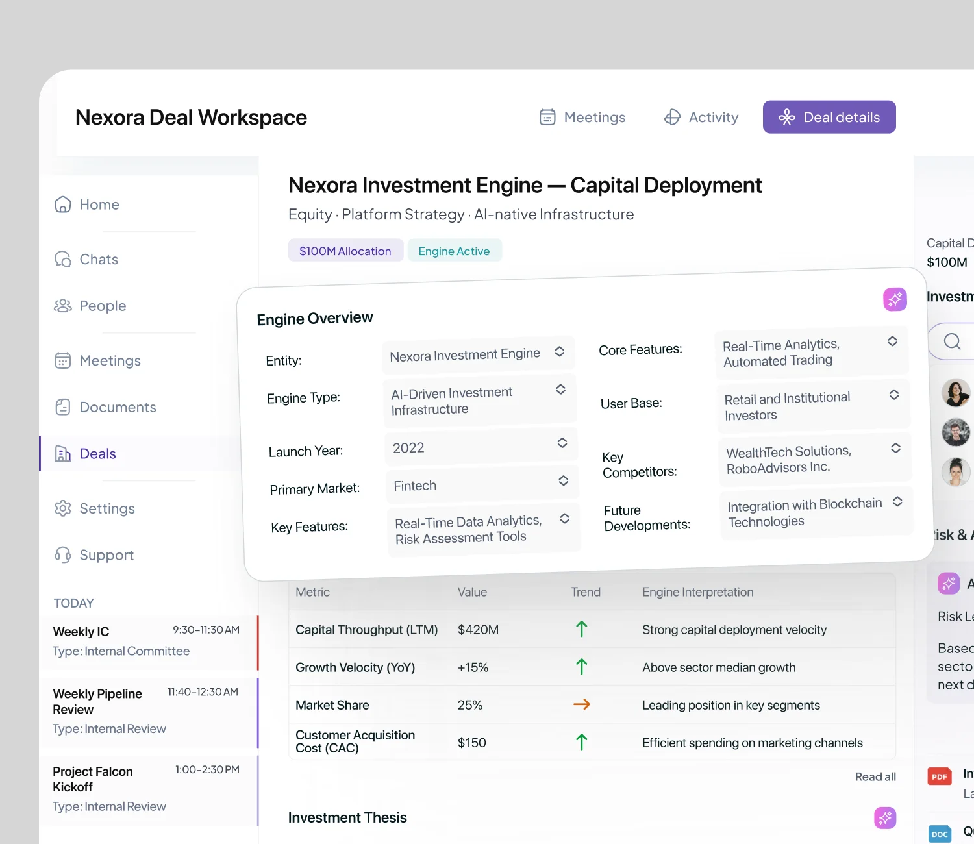
Task: Click the AI sparkle icon in Engine Overview
Action: pos(895,299)
